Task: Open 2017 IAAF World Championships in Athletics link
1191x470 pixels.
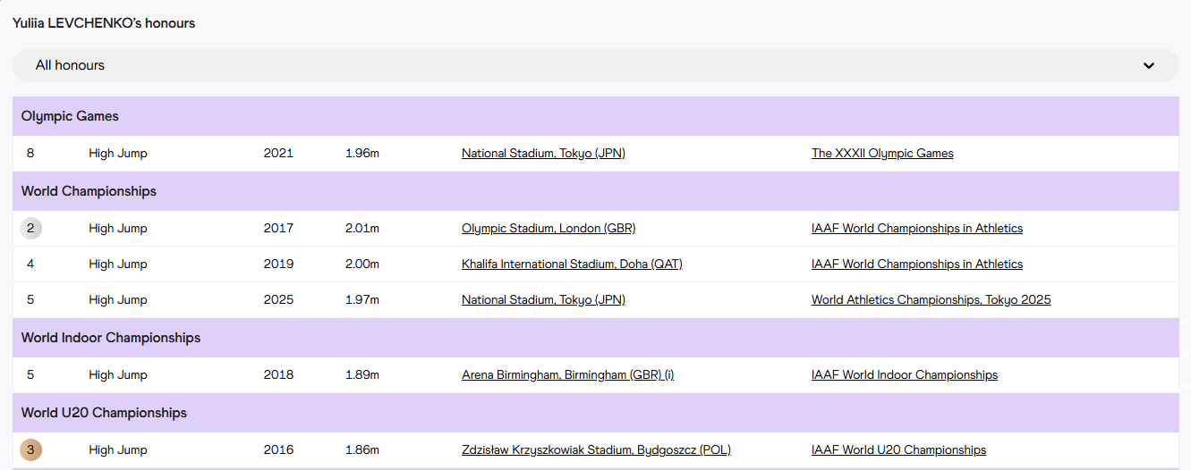Action: [916, 229]
